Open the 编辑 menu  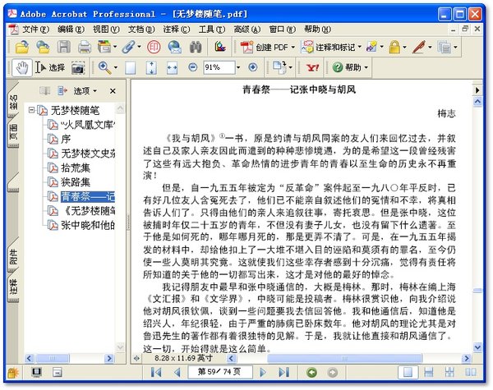(71, 30)
